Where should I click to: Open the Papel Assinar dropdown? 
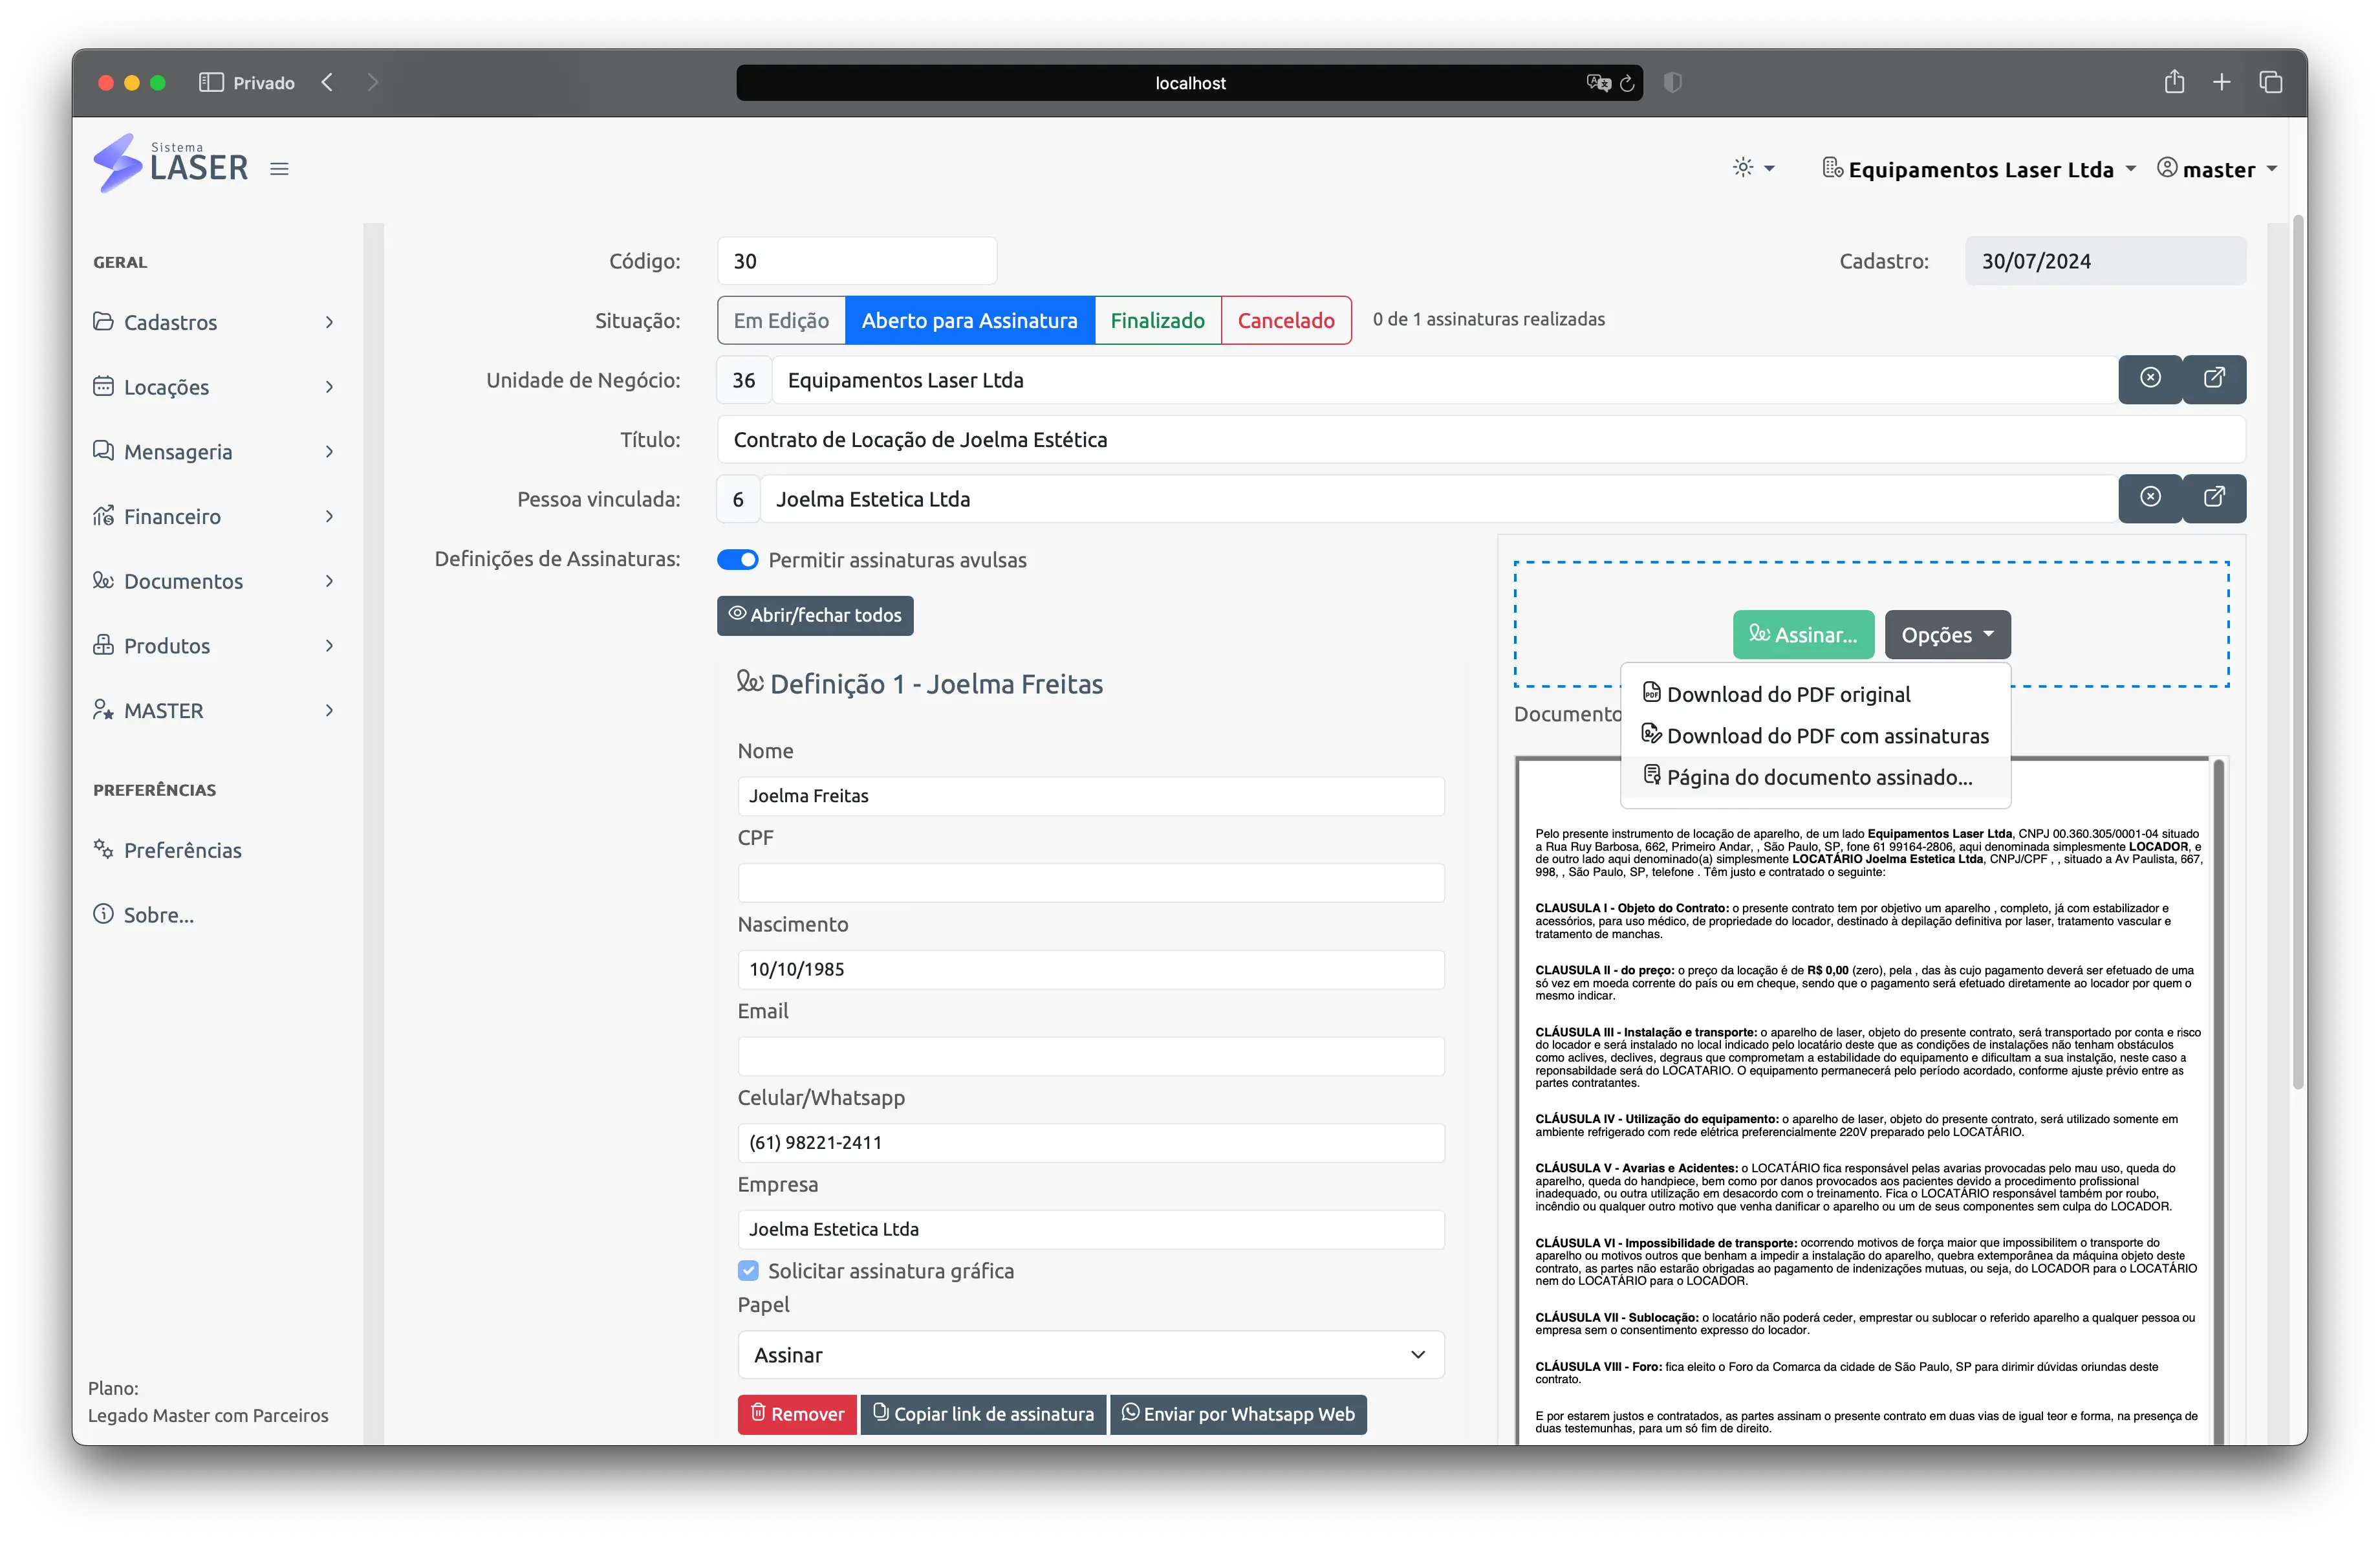click(x=1090, y=1354)
